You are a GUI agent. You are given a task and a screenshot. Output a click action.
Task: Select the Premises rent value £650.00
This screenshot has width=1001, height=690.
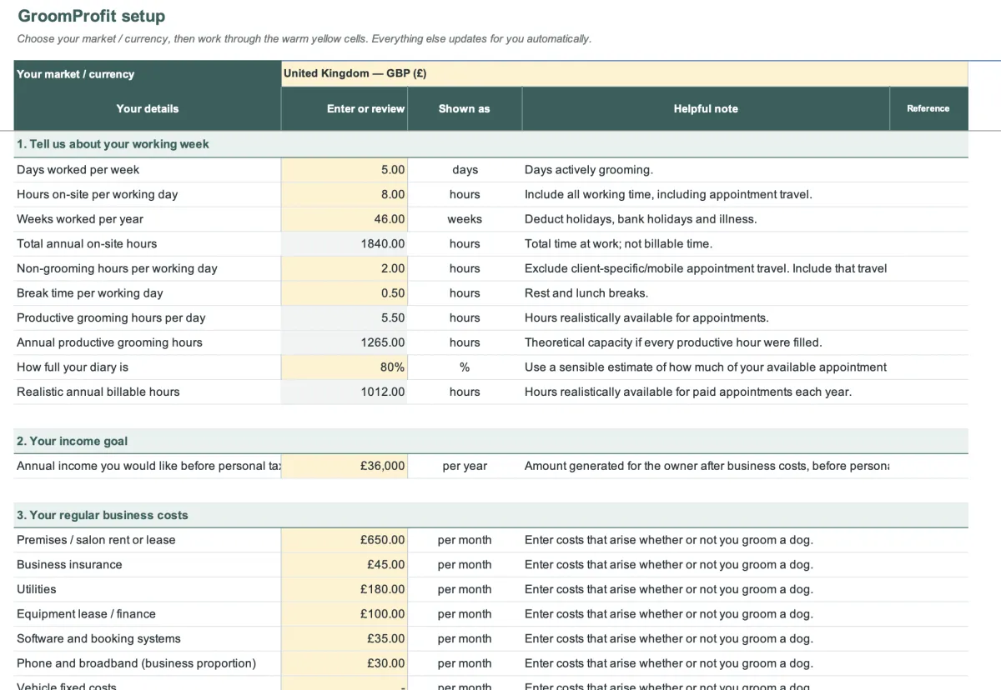[344, 540]
